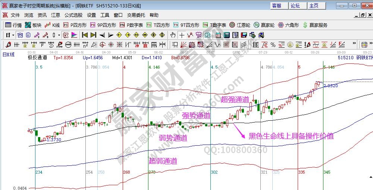Click the 345 cycle marker on timeline
The width and height of the screenshot is (373, 190).
(327, 172)
